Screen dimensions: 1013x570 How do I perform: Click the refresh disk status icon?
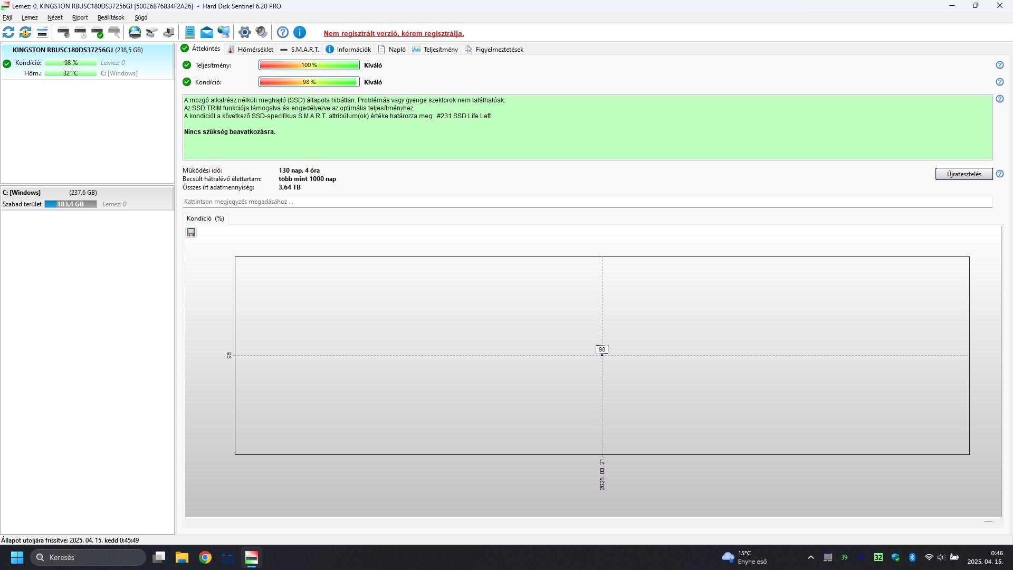(x=8, y=32)
